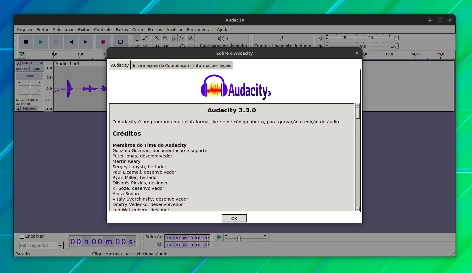Click the Zoom Out magnifier

[165, 38]
